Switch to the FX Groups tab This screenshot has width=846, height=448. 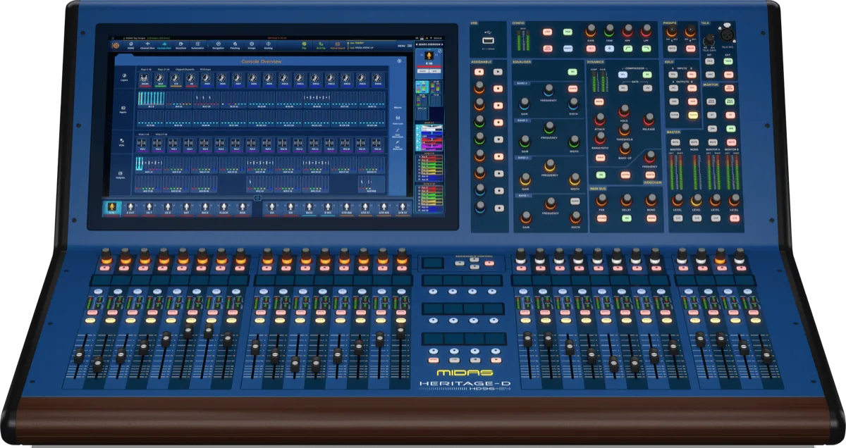tap(205, 69)
